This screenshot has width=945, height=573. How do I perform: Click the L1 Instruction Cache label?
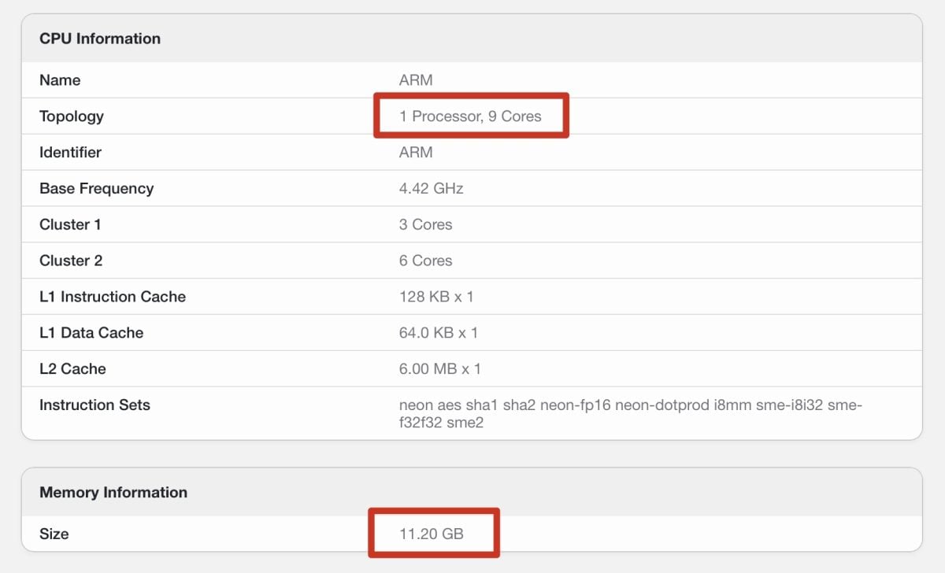coord(113,298)
